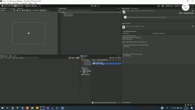The image size is (195, 110).
Task: Click the Pause button
Action: 95,6
